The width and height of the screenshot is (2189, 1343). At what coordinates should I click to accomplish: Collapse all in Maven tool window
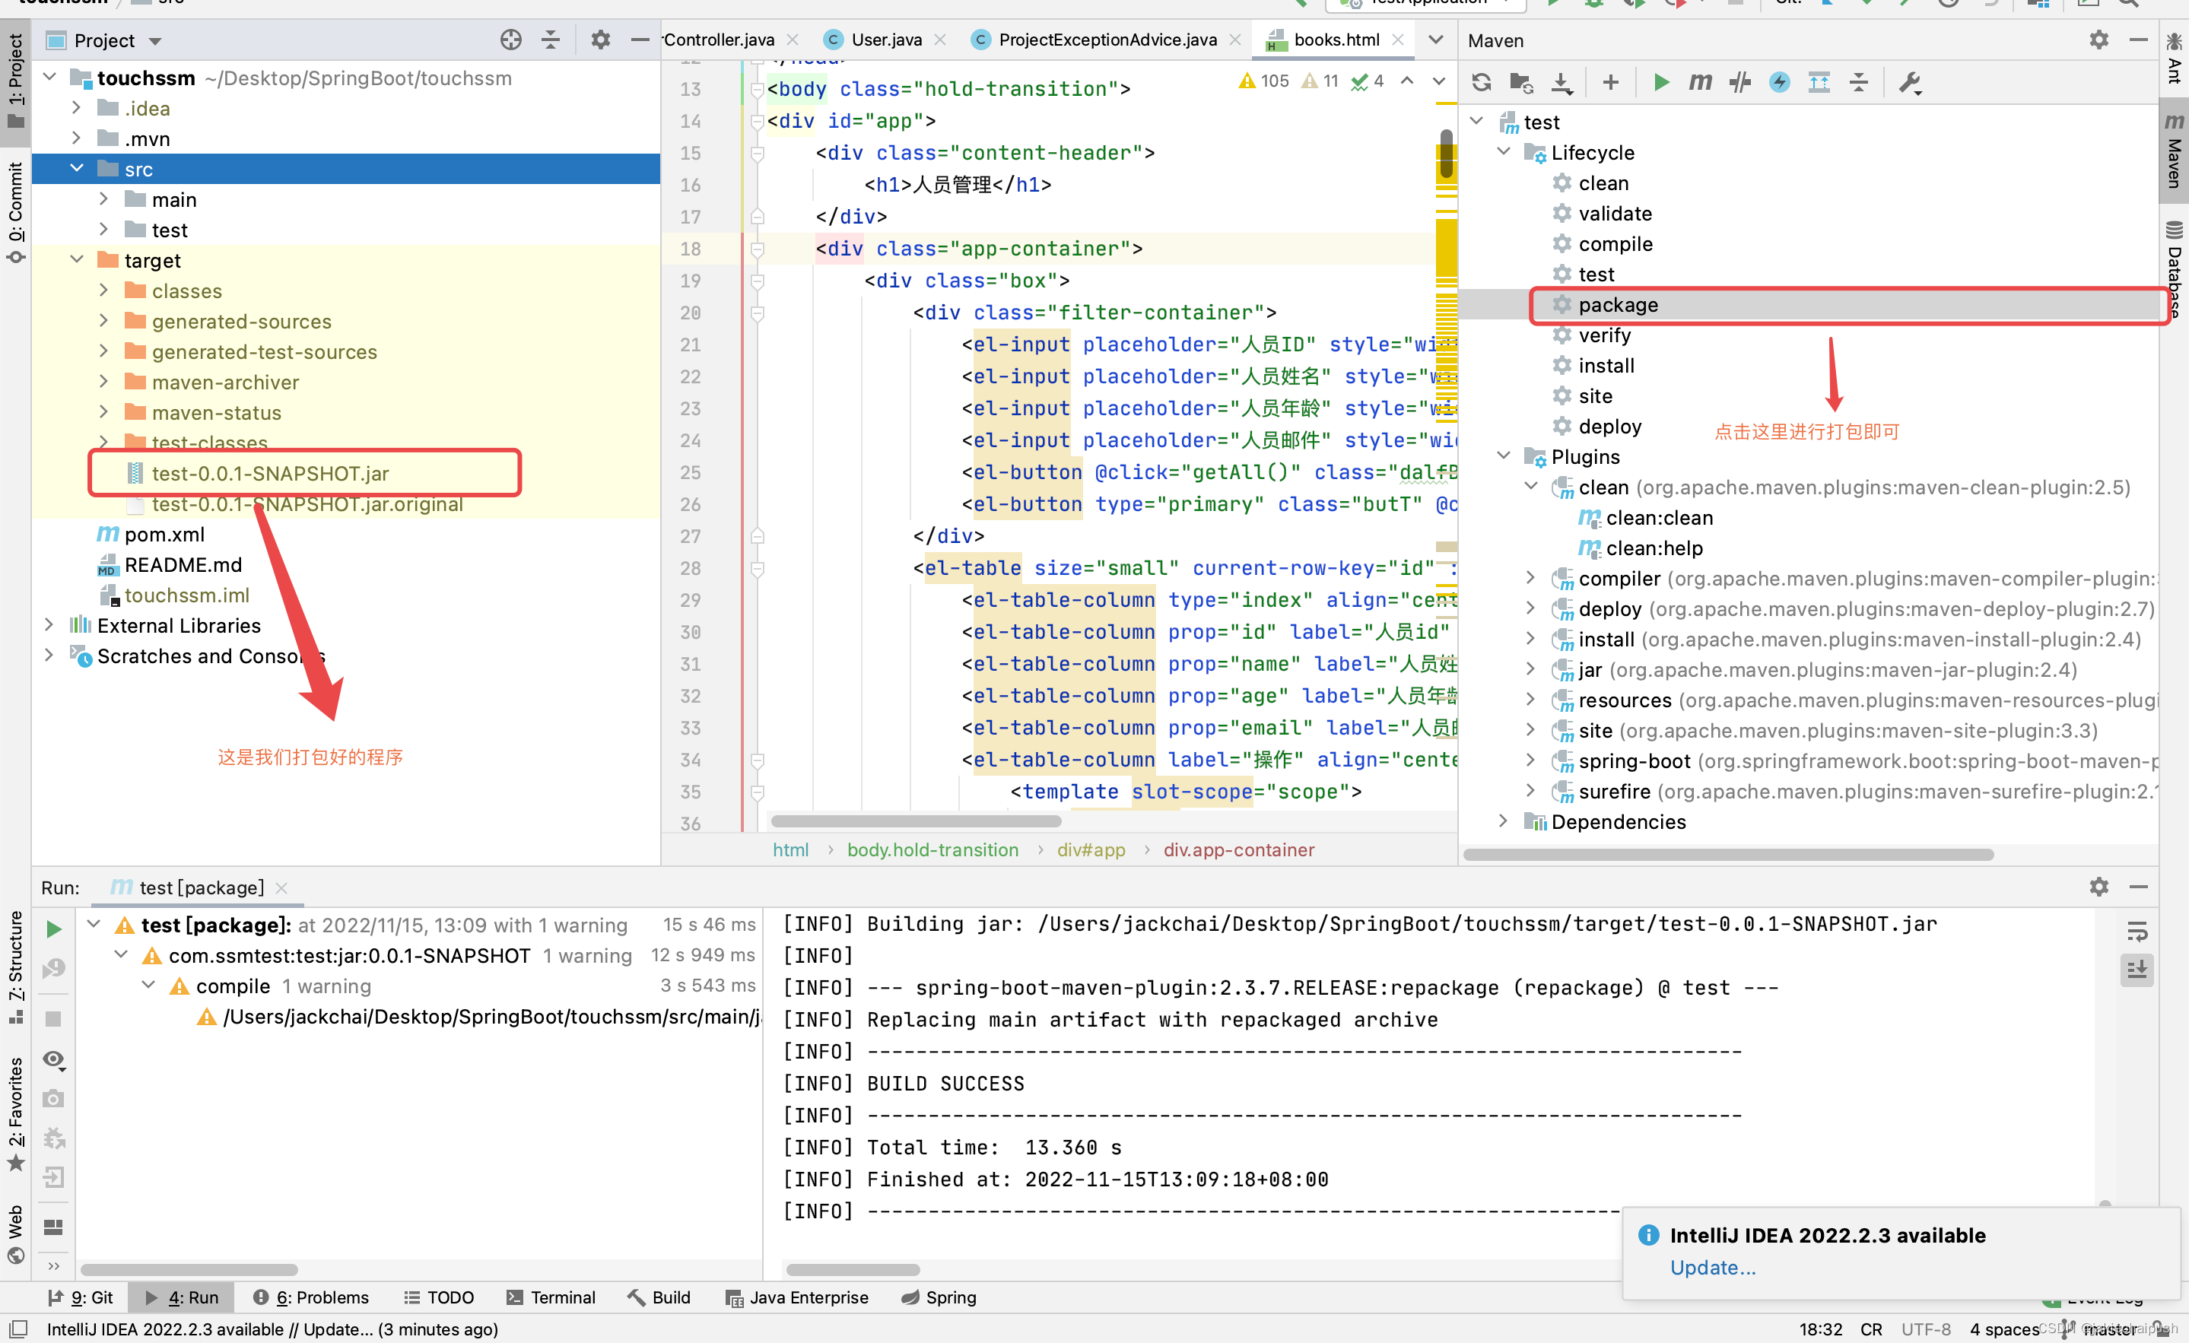[1858, 83]
